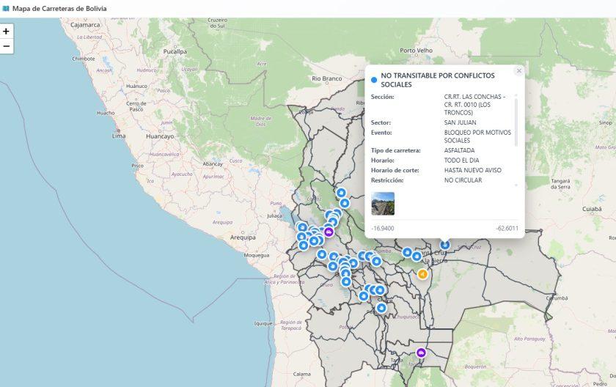The width and height of the screenshot is (616, 387).
Task: Click the map book icon in title
Action: click(x=6, y=8)
